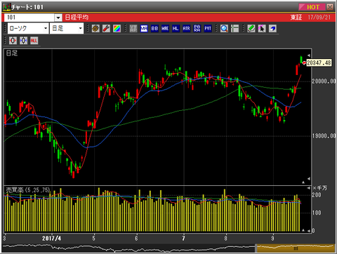Click the left arrow at price chart bottom right
This screenshot has width=337, height=254.
point(309,179)
